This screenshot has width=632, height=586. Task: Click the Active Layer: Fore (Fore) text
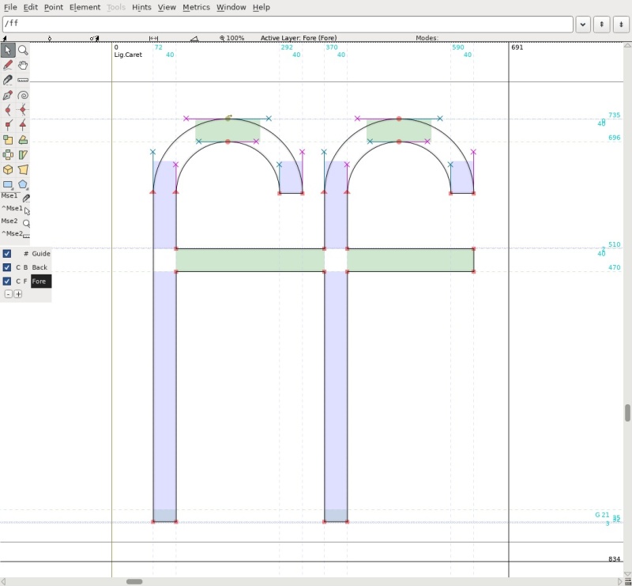[299, 38]
